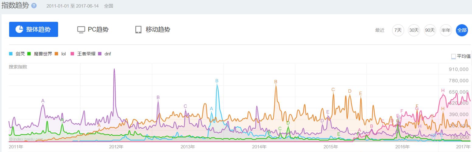This screenshot has width=472, height=152.
Task: Toggle the 魔兽世界 legend series
Action: click(40, 54)
